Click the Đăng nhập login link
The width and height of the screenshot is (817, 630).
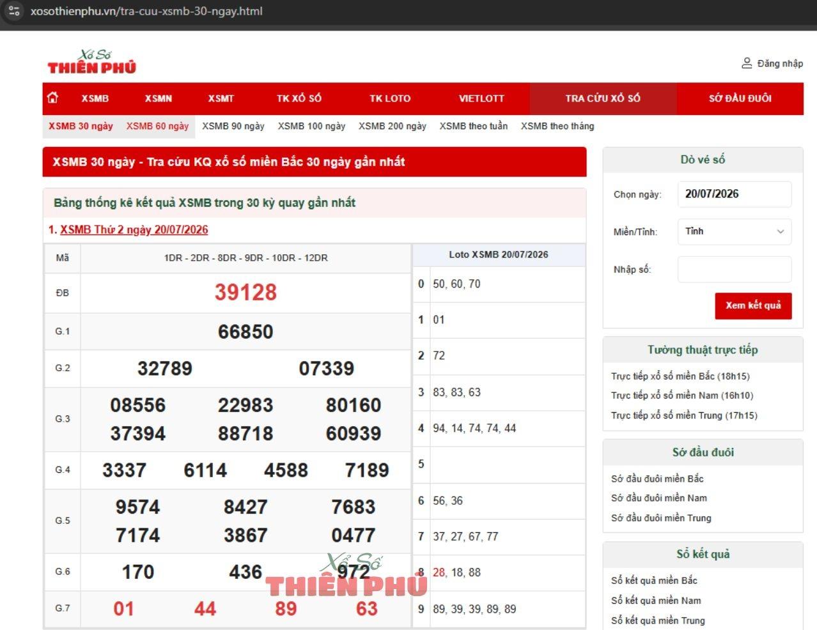[x=780, y=63]
